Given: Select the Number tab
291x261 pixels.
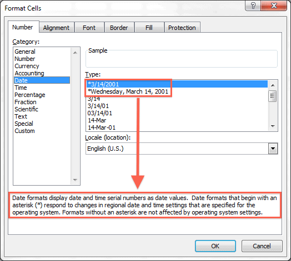Looking at the screenshot, I should (23, 27).
